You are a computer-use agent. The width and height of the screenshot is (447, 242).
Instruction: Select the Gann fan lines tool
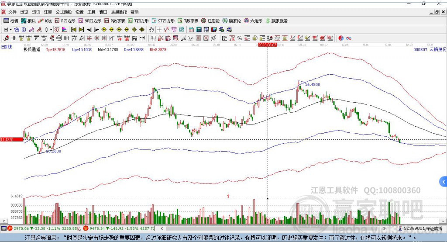(x=161, y=38)
